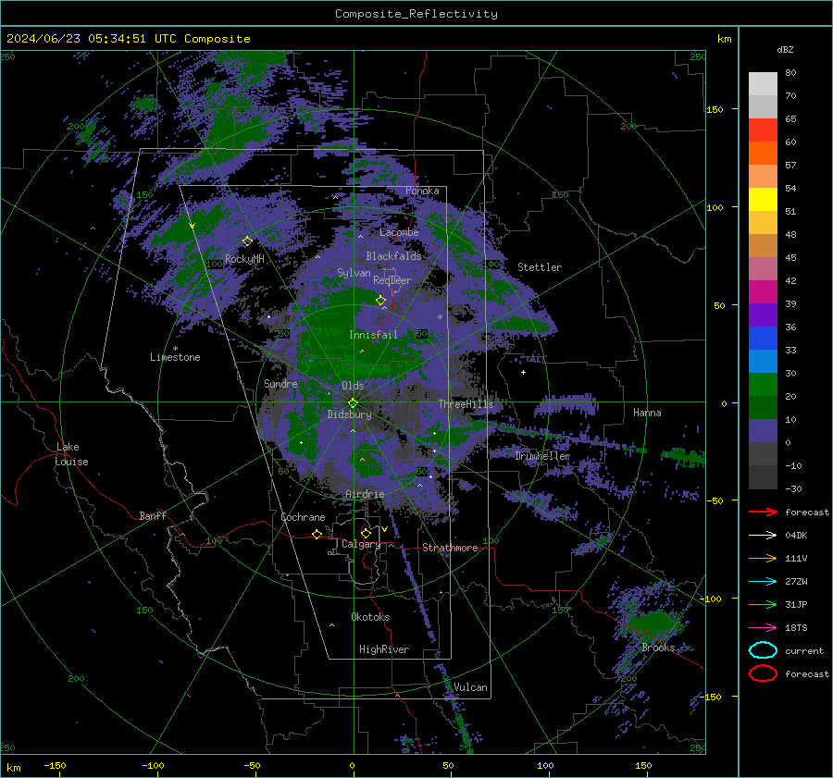Screen dimensions: 833x778
Task: Click the yellow diamond marker near Cochrane
Action: click(317, 535)
